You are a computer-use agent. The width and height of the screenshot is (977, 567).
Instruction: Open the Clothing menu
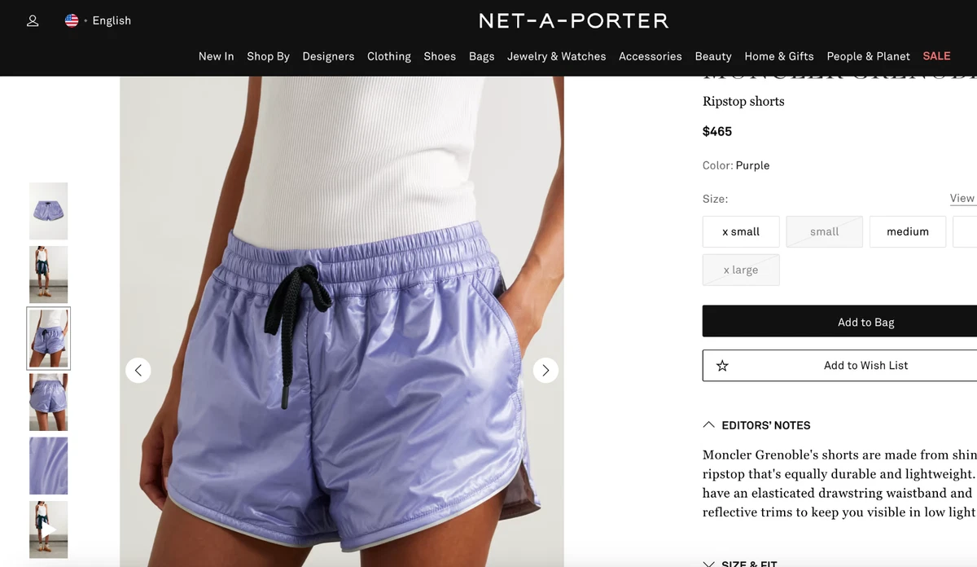(389, 56)
